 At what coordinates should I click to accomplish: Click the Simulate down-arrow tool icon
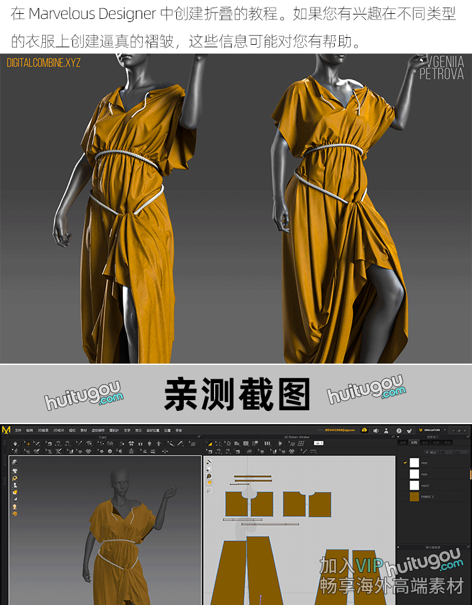15,444
